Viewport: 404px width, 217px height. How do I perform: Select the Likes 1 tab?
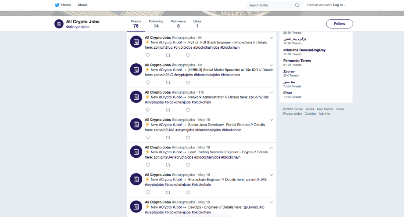[197, 24]
